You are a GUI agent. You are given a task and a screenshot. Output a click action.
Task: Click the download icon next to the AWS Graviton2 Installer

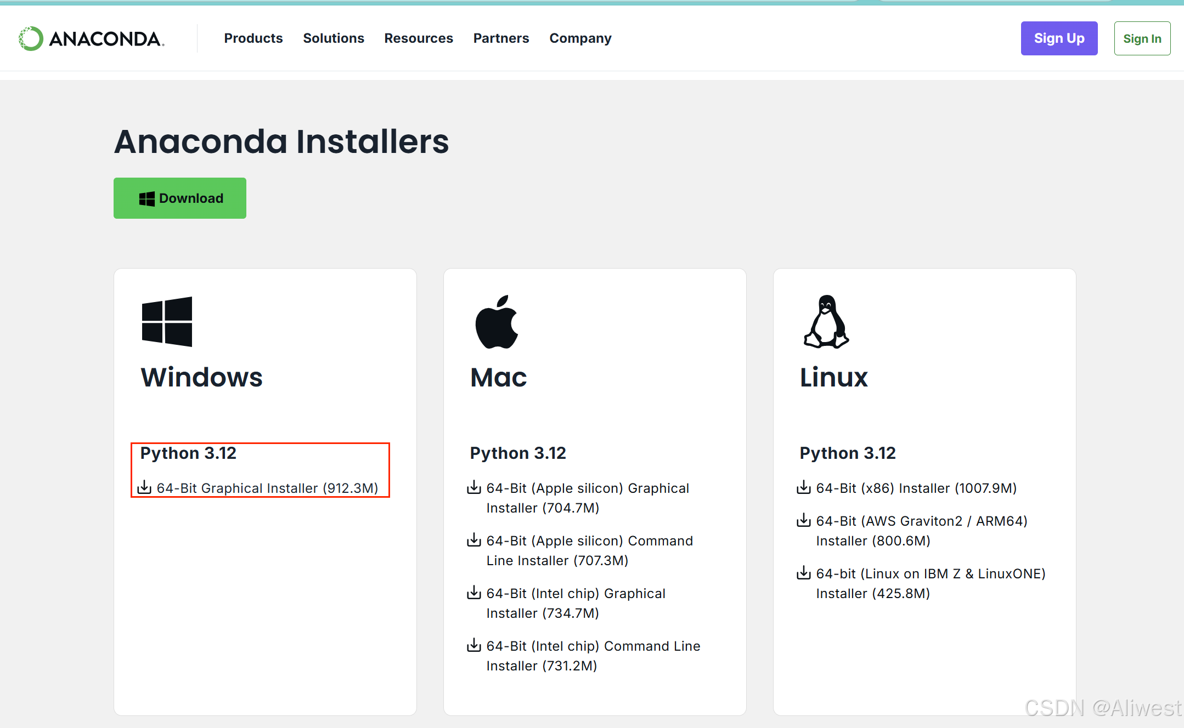(803, 520)
